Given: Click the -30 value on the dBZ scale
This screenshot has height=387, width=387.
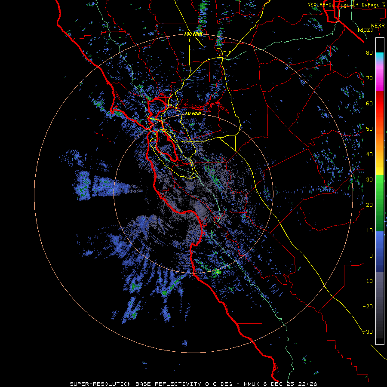Looking at the screenshot, I should click(368, 332).
